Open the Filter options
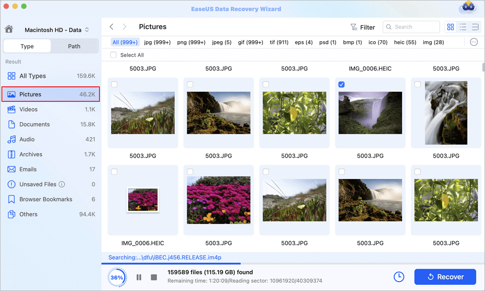Viewport: 485px width, 291px height. tap(363, 27)
